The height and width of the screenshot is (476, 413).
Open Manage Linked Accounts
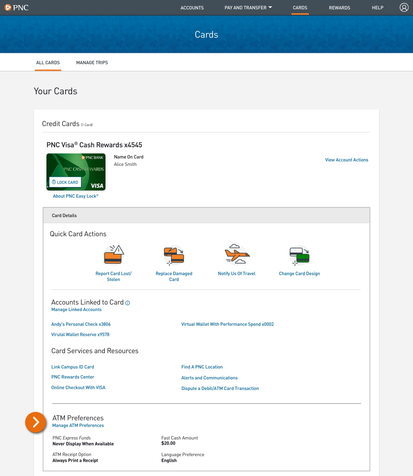[x=76, y=309]
